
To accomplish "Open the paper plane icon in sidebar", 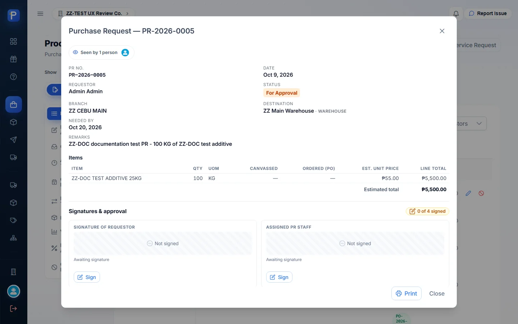I will (x=14, y=140).
